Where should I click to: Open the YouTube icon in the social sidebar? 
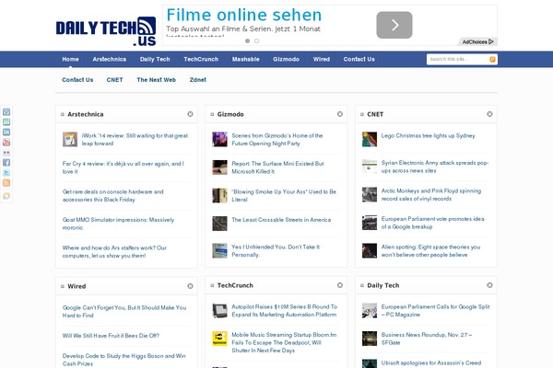pyautogui.click(x=6, y=143)
